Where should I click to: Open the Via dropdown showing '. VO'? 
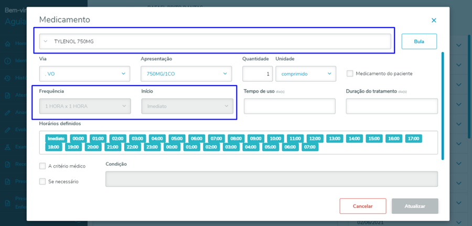[84, 74]
